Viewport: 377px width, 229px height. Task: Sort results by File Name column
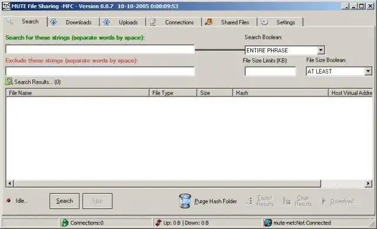click(x=77, y=93)
